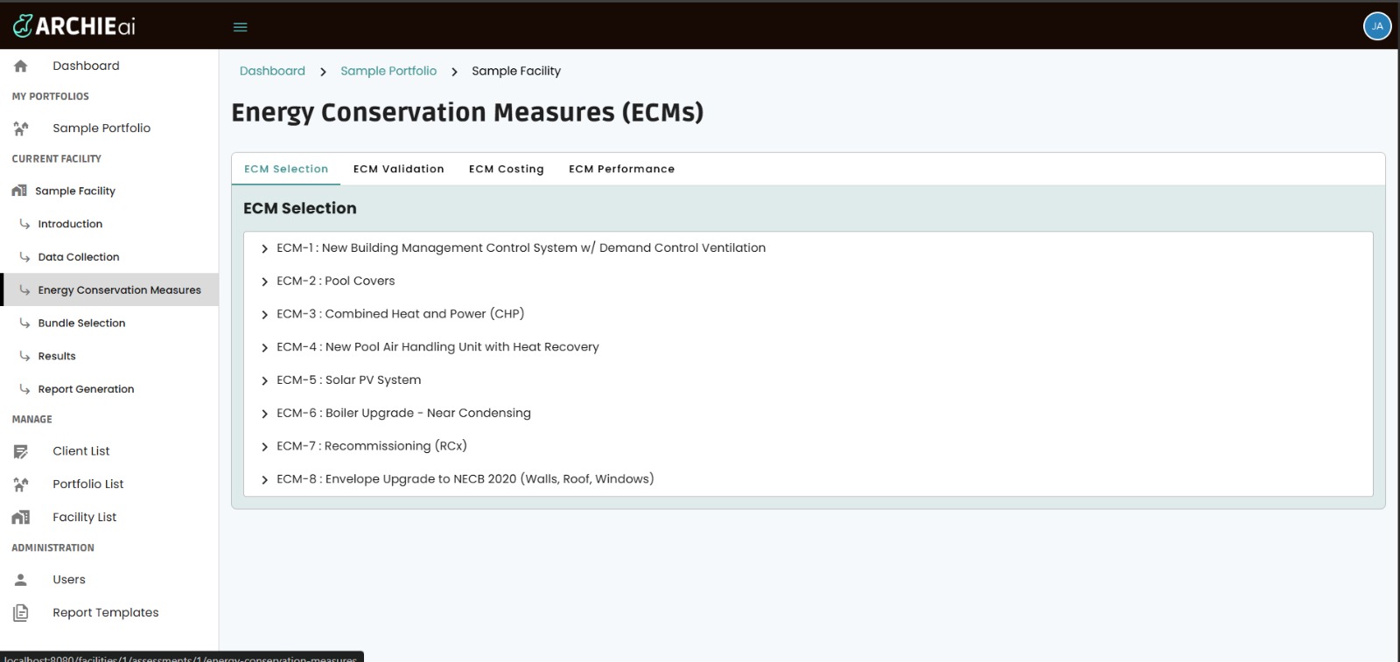Viewport: 1400px width, 662px height.
Task: Open Report Templates page
Action: click(x=106, y=612)
